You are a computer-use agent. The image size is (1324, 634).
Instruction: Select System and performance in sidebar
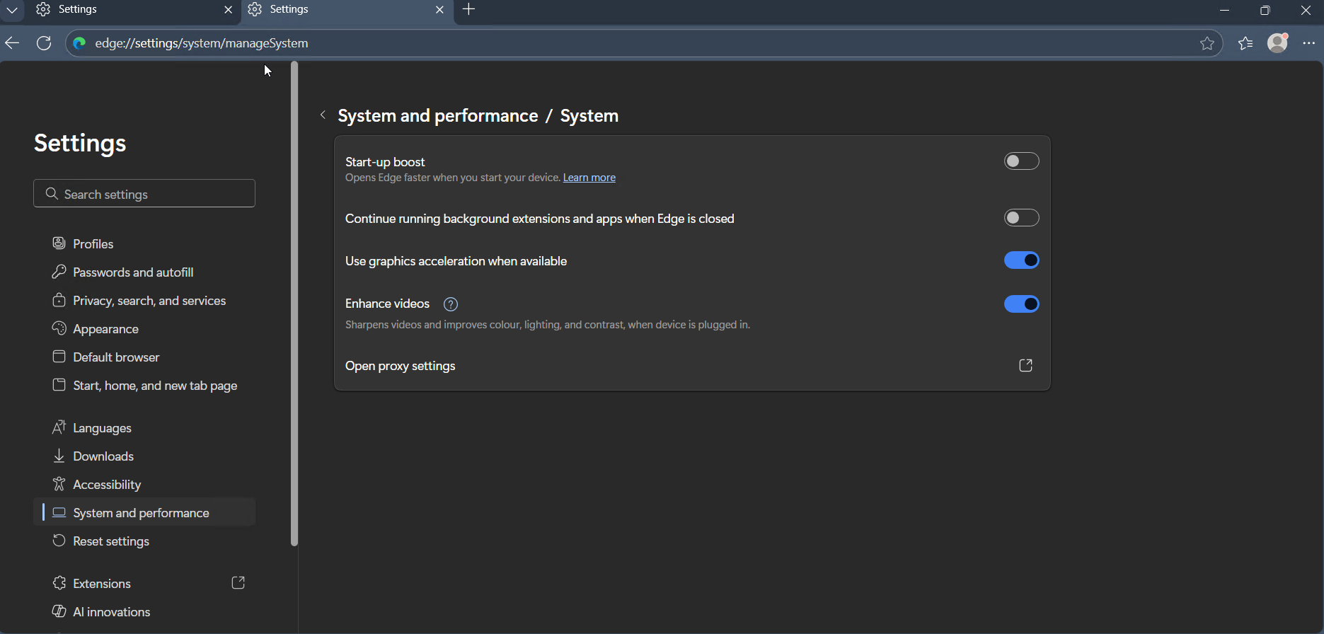pos(144,512)
